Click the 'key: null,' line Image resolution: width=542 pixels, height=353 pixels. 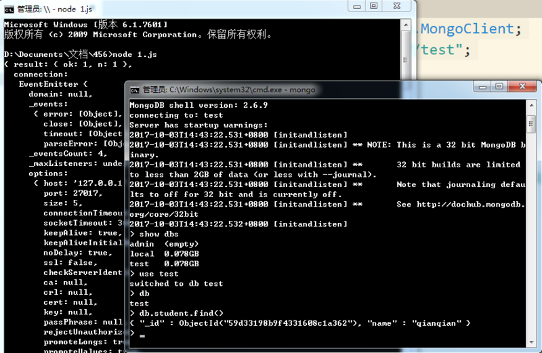(68, 312)
